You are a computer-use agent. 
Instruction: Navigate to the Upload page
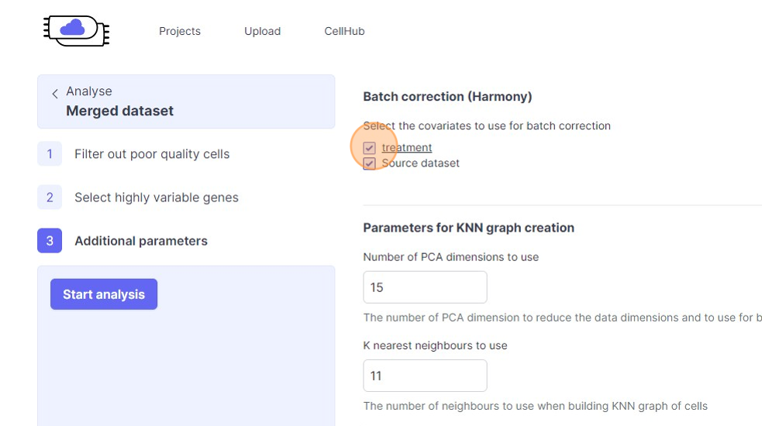[263, 31]
